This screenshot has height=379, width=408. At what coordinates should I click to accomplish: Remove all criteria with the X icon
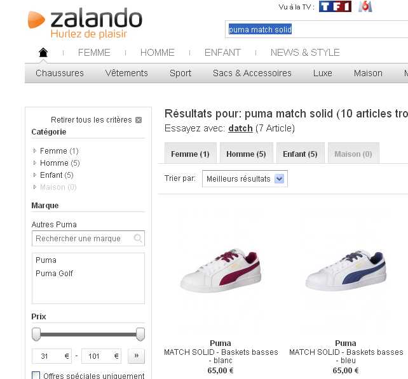(x=139, y=120)
